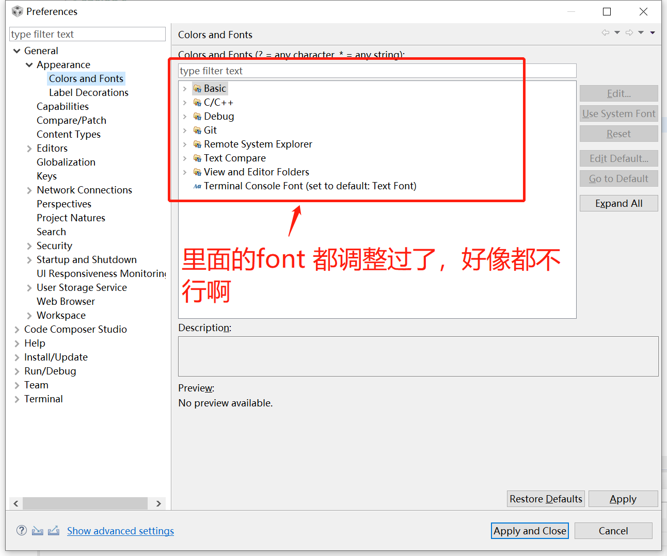Click the preferences tree horizontal scrollbar
The height and width of the screenshot is (556, 667).
click(85, 503)
